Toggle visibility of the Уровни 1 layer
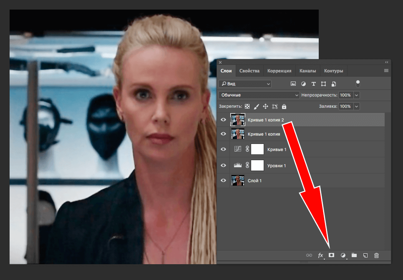This screenshot has width=403, height=280. pyautogui.click(x=223, y=166)
